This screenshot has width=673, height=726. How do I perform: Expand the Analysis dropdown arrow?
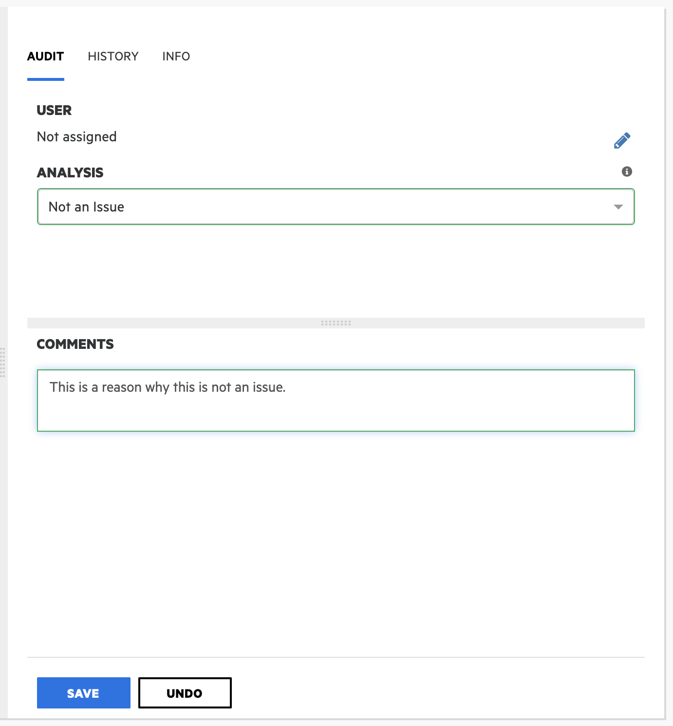[x=618, y=207]
